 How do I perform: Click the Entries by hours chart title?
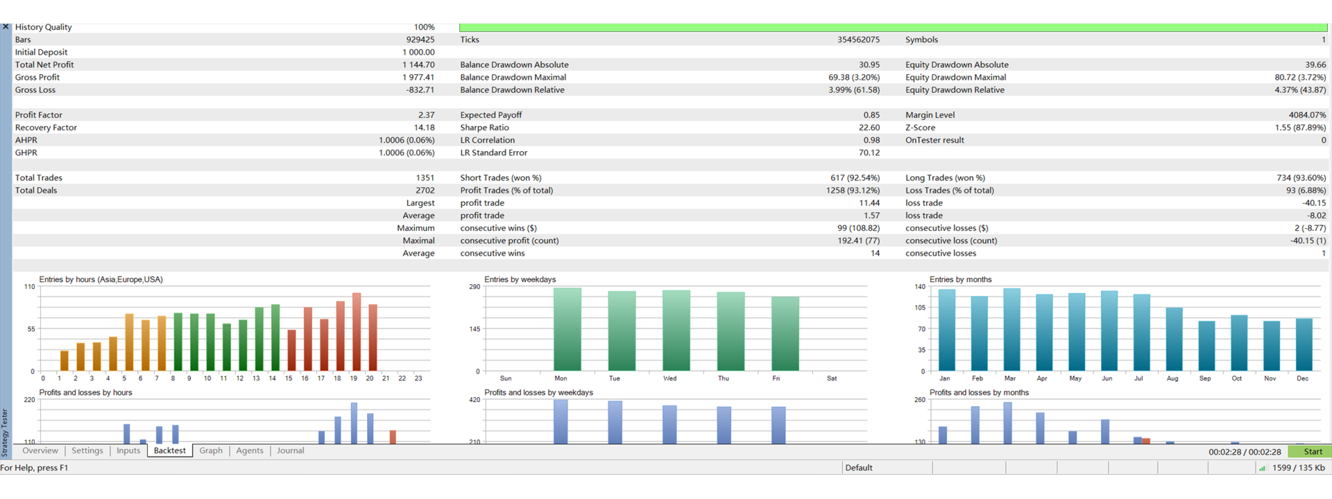tap(101, 279)
